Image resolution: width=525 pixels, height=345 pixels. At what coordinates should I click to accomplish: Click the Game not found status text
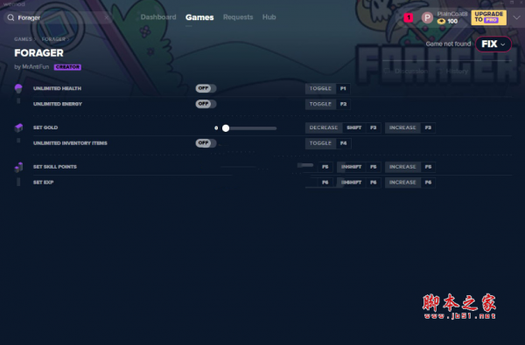(x=448, y=45)
